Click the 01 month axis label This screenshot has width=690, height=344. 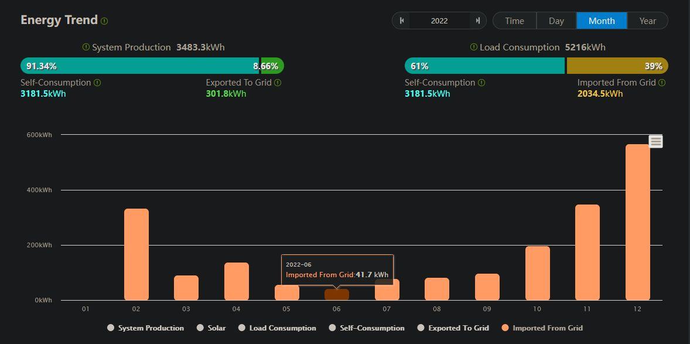point(86,309)
